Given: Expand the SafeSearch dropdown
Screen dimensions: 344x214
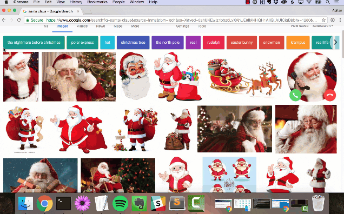Looking at the screenshot, I should coord(323,26).
